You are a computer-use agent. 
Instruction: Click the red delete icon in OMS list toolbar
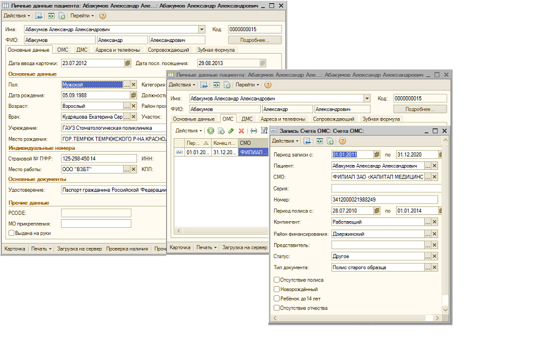coord(241,131)
